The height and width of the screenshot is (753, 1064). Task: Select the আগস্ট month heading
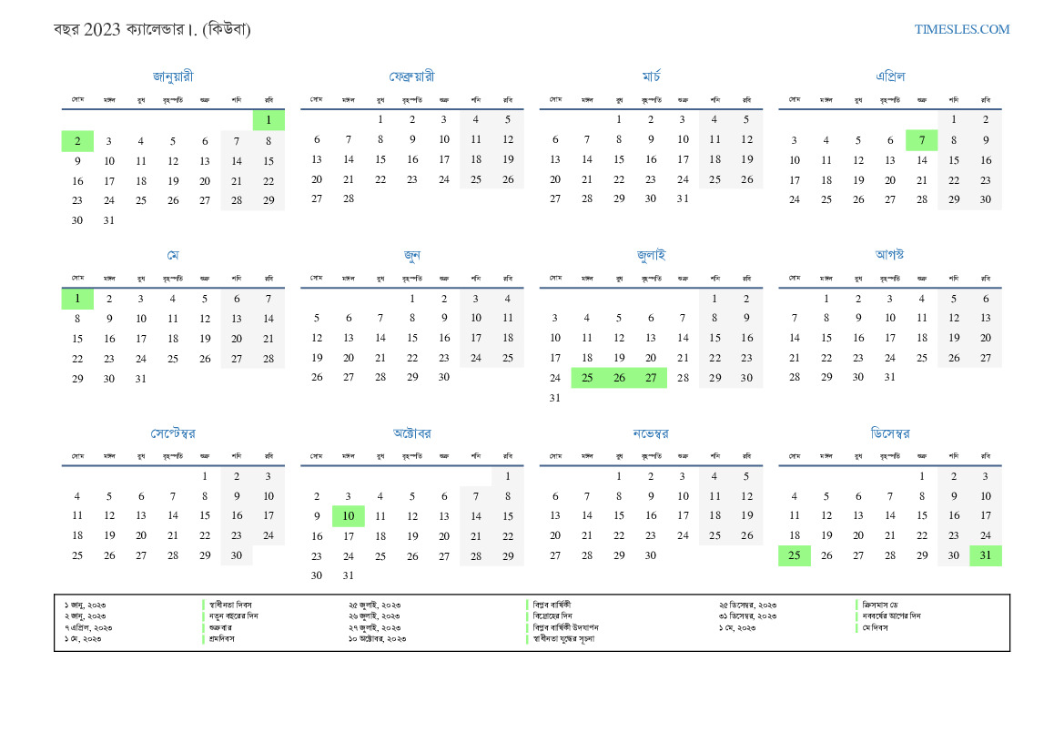point(889,255)
